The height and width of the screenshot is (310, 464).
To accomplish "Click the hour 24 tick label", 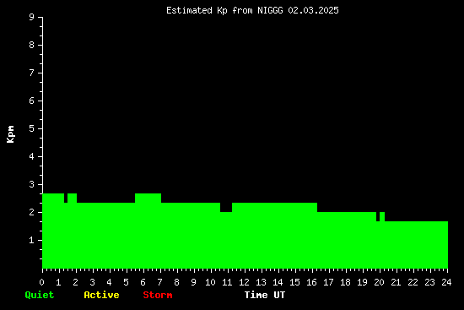I will click(446, 282).
